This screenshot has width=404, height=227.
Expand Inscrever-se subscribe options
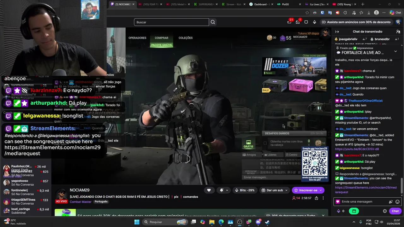coord(321,190)
